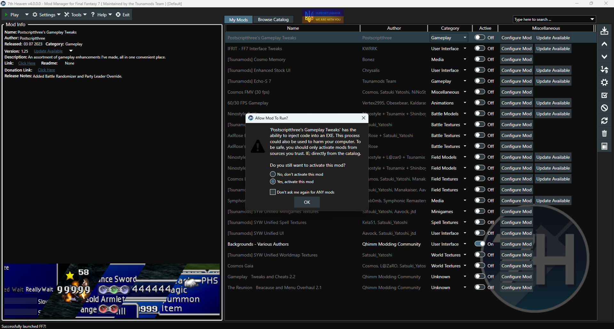The height and width of the screenshot is (329, 614).
Task: Select '[Tsunamods] SYW Unified Spell Textures' row
Action: pos(411,222)
